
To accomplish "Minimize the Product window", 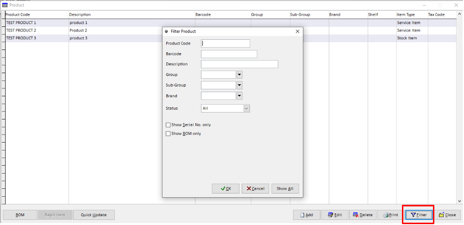I will click(x=424, y=5).
